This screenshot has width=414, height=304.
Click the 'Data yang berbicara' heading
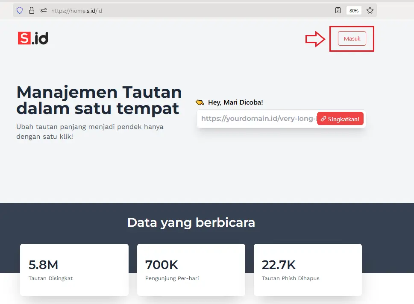click(191, 222)
